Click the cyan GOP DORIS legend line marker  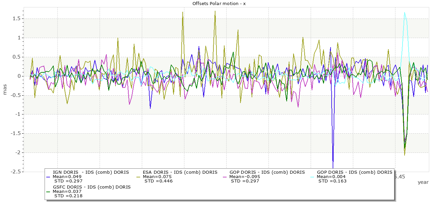point(312,177)
